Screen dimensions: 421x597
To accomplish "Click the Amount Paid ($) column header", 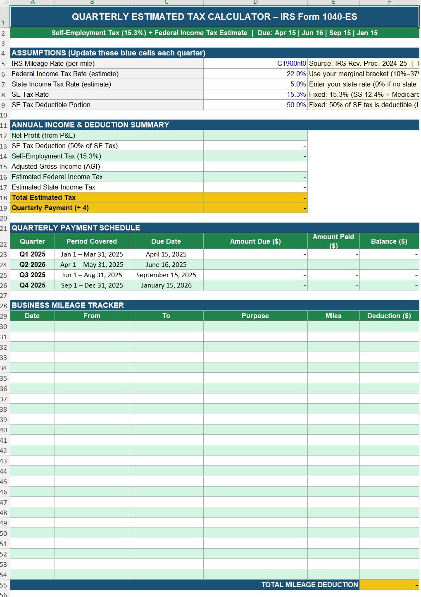I will 333,241.
